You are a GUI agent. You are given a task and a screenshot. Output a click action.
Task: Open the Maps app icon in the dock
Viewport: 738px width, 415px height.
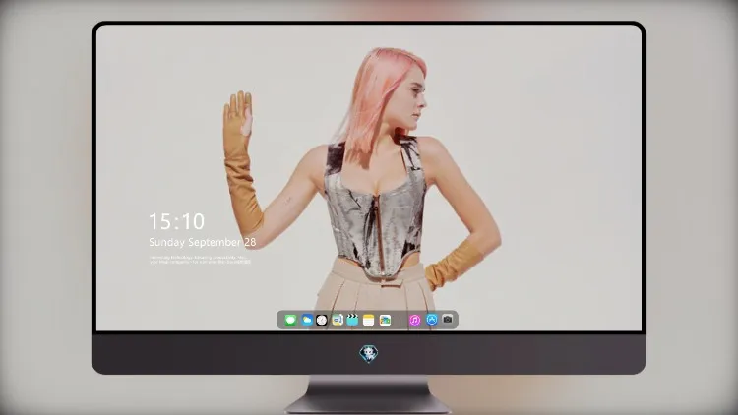coord(337,321)
